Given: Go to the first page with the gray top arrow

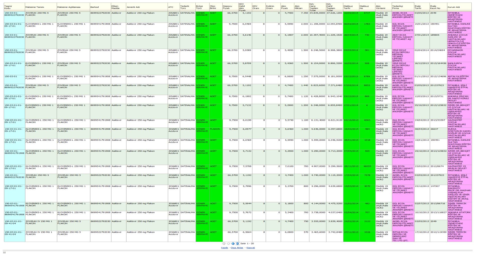Looking at the screenshot, I should [x=224, y=244].
